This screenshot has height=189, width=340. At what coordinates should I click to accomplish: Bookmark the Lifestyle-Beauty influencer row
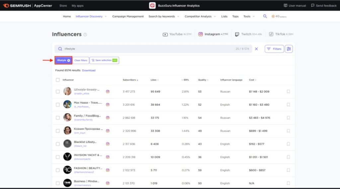[289, 91]
